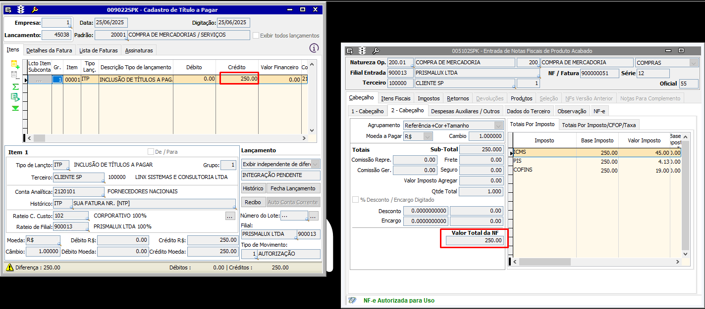Click the Valor Total da NF field
705x309 pixels.
[475, 241]
